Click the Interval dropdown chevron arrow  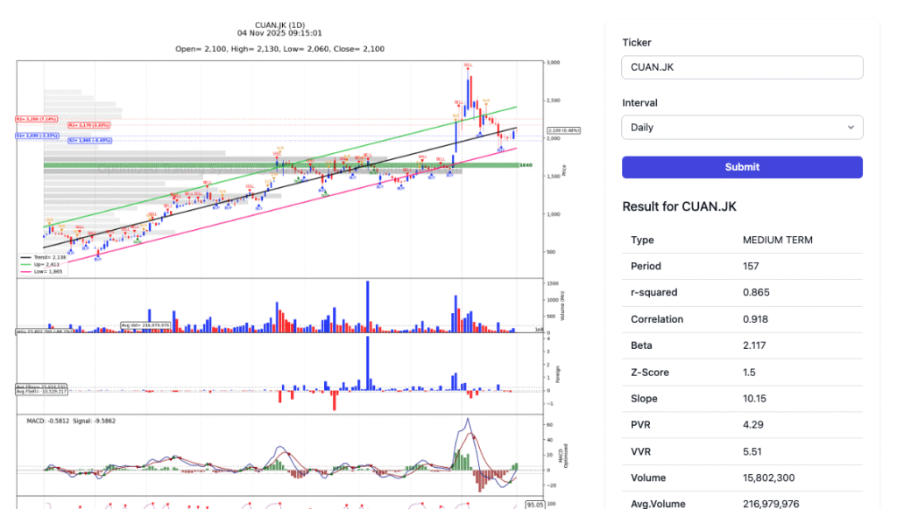pyautogui.click(x=851, y=128)
